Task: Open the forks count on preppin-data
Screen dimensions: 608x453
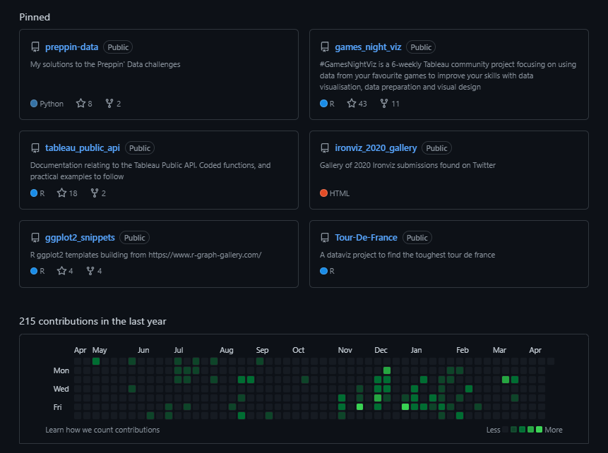Action: pyautogui.click(x=113, y=104)
